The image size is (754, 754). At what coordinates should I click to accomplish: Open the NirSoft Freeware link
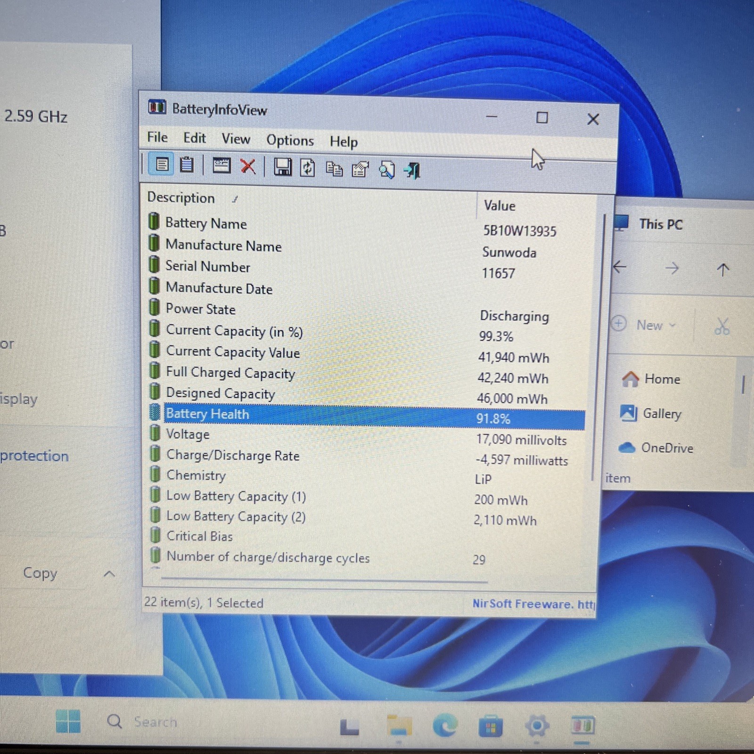point(533,604)
